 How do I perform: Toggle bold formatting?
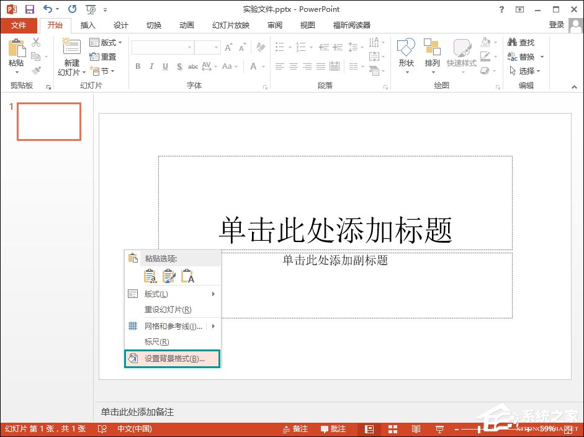[138, 66]
